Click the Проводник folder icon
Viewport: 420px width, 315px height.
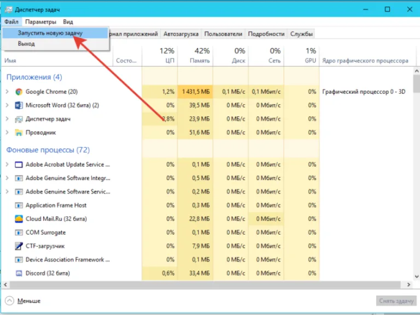[19, 132]
